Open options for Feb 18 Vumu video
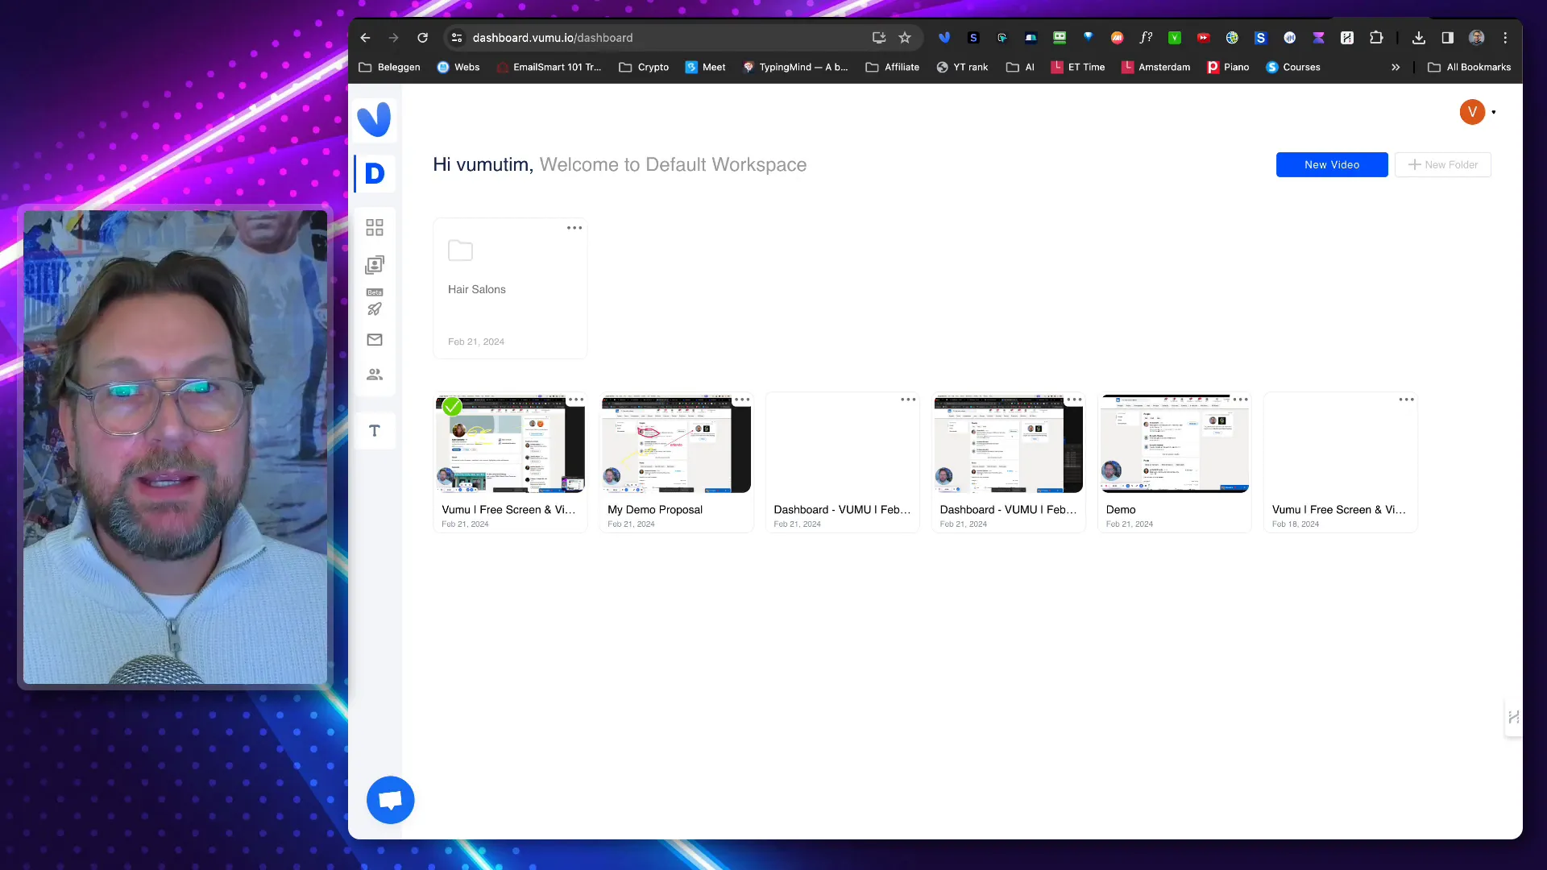Image resolution: width=1547 pixels, height=870 pixels. tap(1407, 400)
